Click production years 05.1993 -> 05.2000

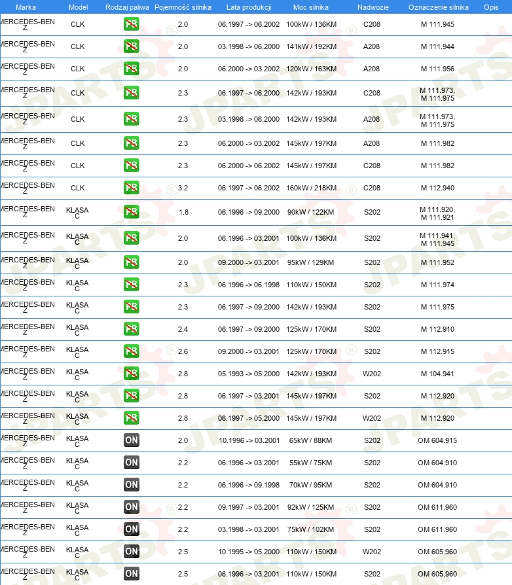point(249,374)
